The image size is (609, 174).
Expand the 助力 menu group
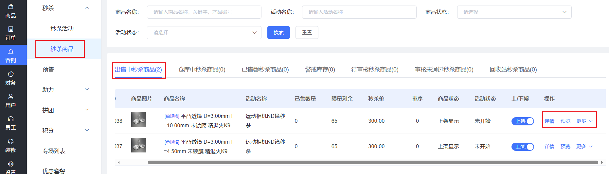coord(64,89)
